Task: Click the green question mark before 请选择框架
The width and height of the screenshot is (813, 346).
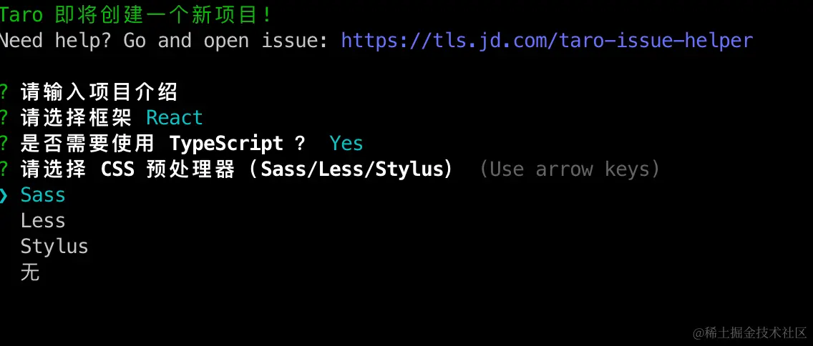Action: [x=4, y=118]
